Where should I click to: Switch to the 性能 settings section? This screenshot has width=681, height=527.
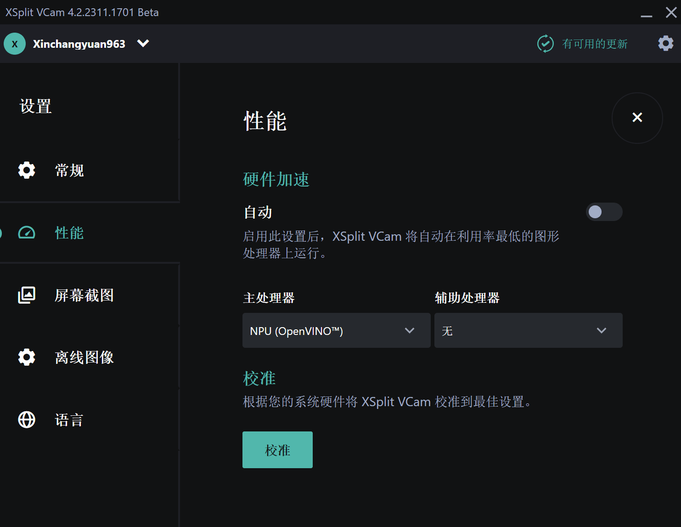coord(69,233)
